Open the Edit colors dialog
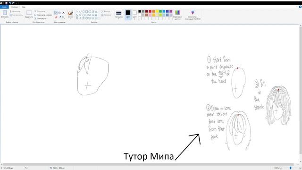 pos(177,15)
